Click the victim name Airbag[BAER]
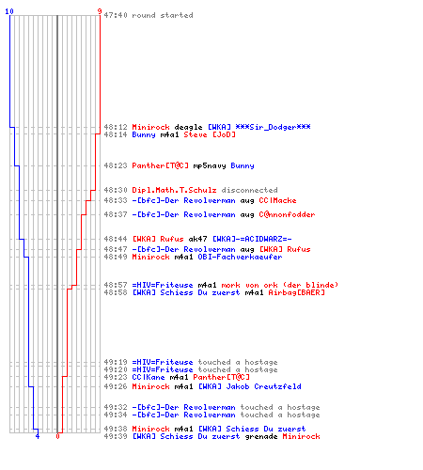423x470 pixels. pos(296,292)
